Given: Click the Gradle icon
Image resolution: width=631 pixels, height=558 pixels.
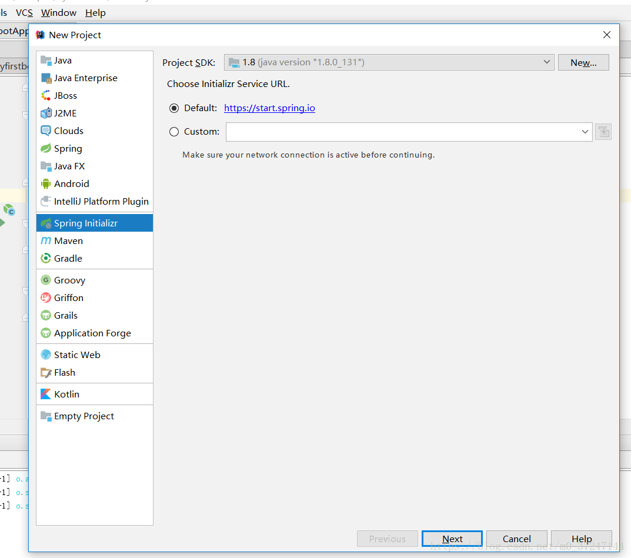Looking at the screenshot, I should click(46, 258).
